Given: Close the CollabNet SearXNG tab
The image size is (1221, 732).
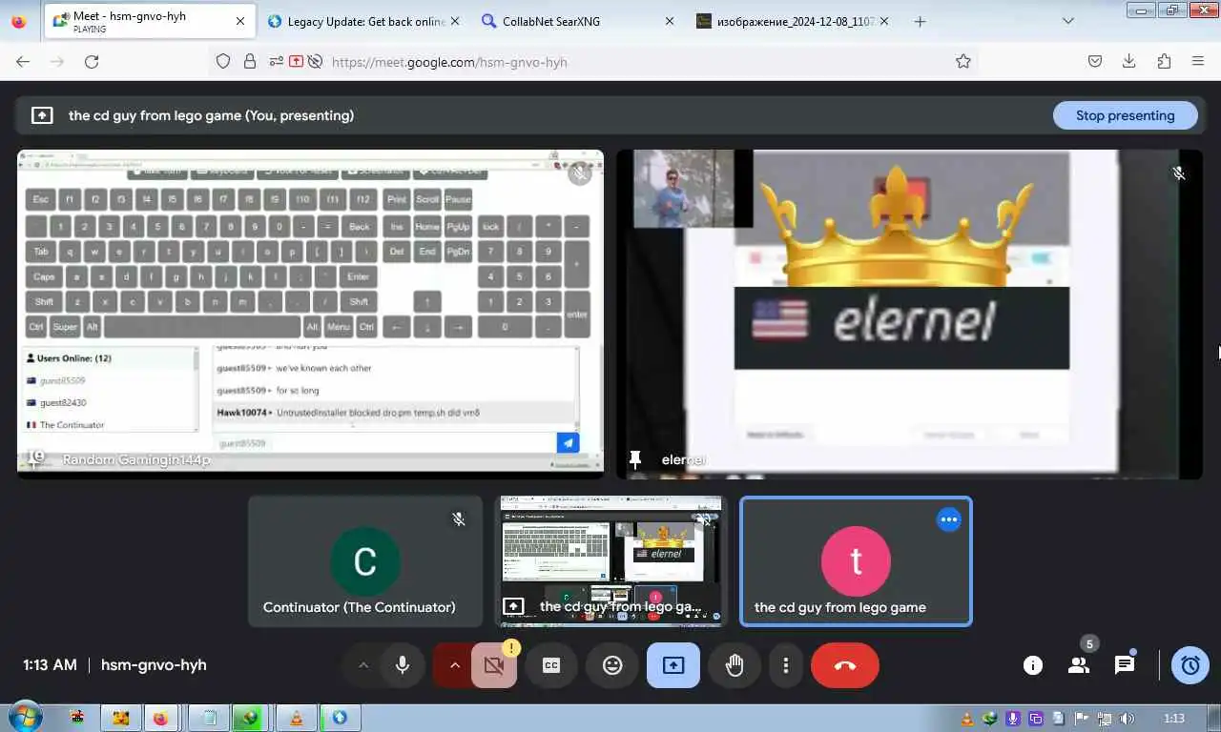Looking at the screenshot, I should (669, 21).
